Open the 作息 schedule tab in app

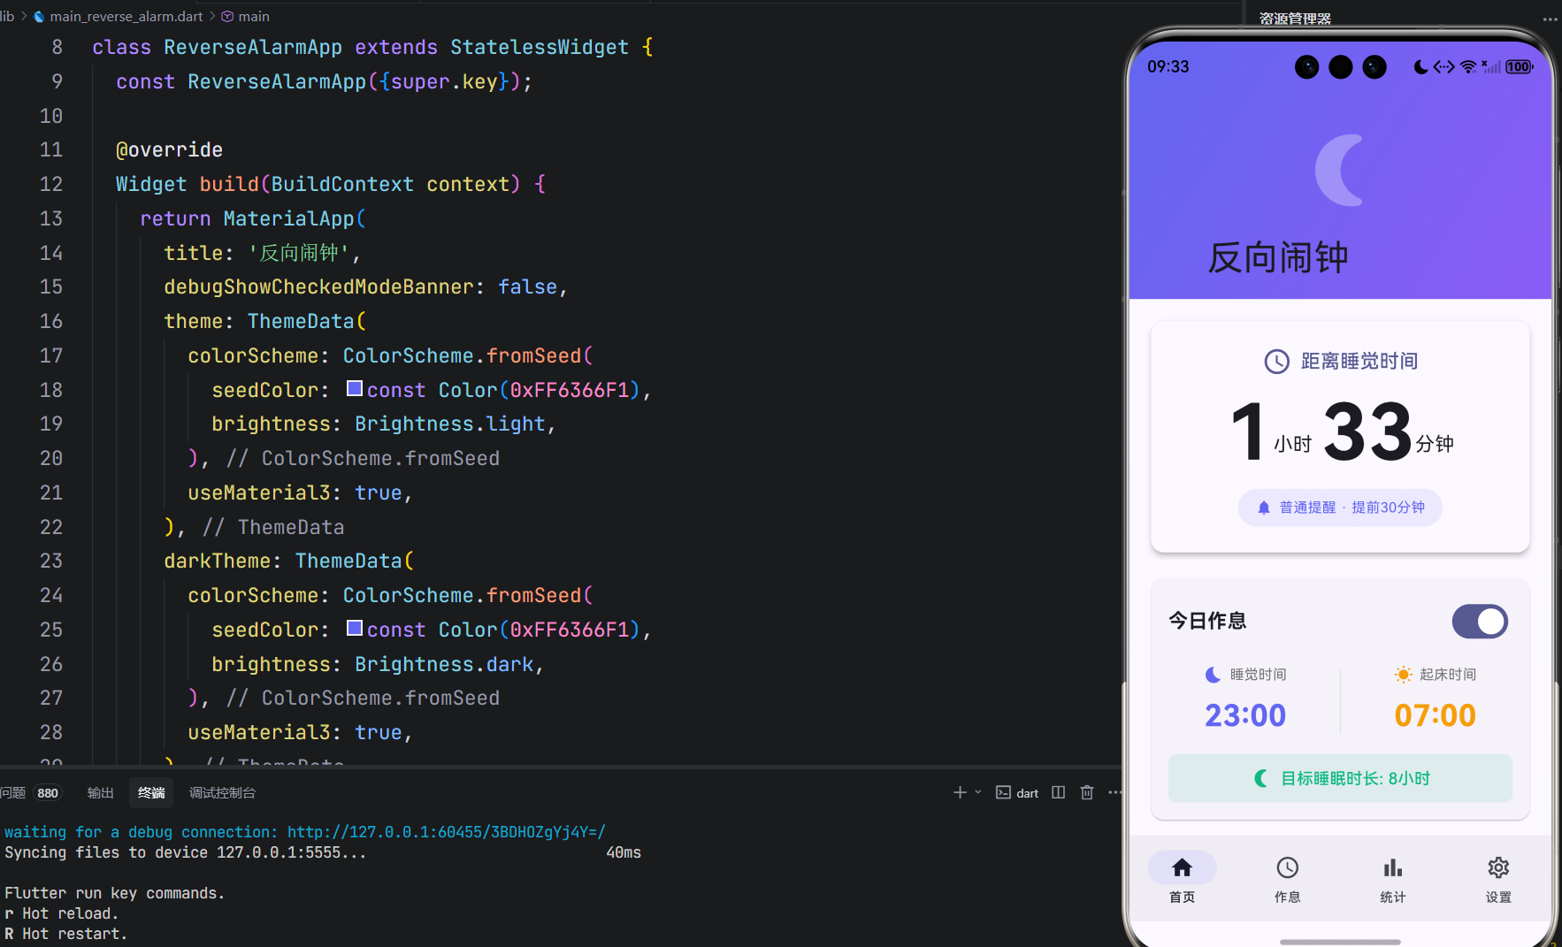point(1287,879)
